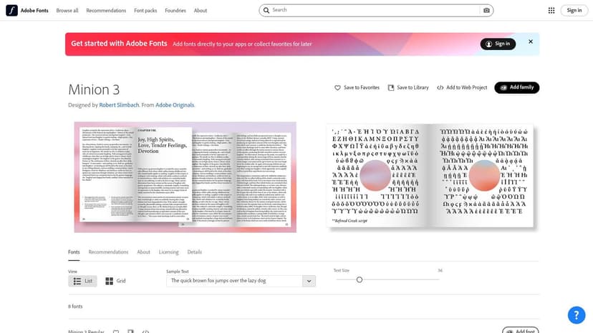Save Minion 3 Regular to library icon
The height and width of the screenshot is (333, 593).
click(x=131, y=332)
